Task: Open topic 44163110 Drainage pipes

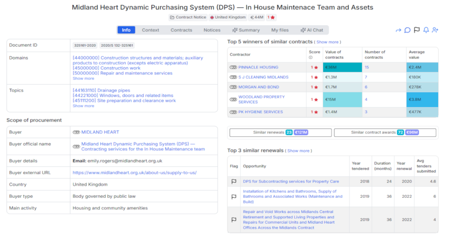Action: [101, 90]
